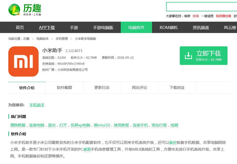The width and height of the screenshot is (237, 164).
Task: Click the 刷miui10 hot question link
Action: click(x=102, y=125)
